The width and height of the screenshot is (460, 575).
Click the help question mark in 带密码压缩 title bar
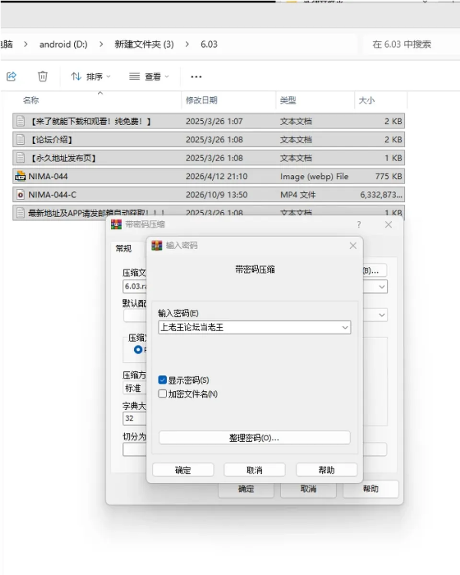359,225
